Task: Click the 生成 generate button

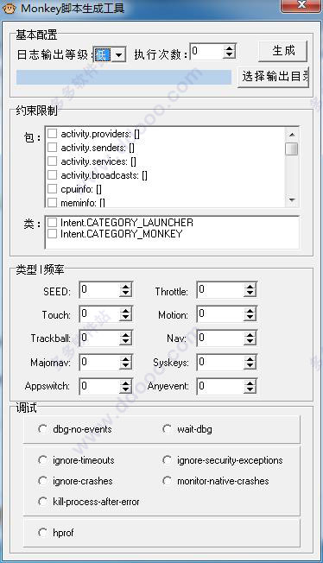Action: [282, 51]
